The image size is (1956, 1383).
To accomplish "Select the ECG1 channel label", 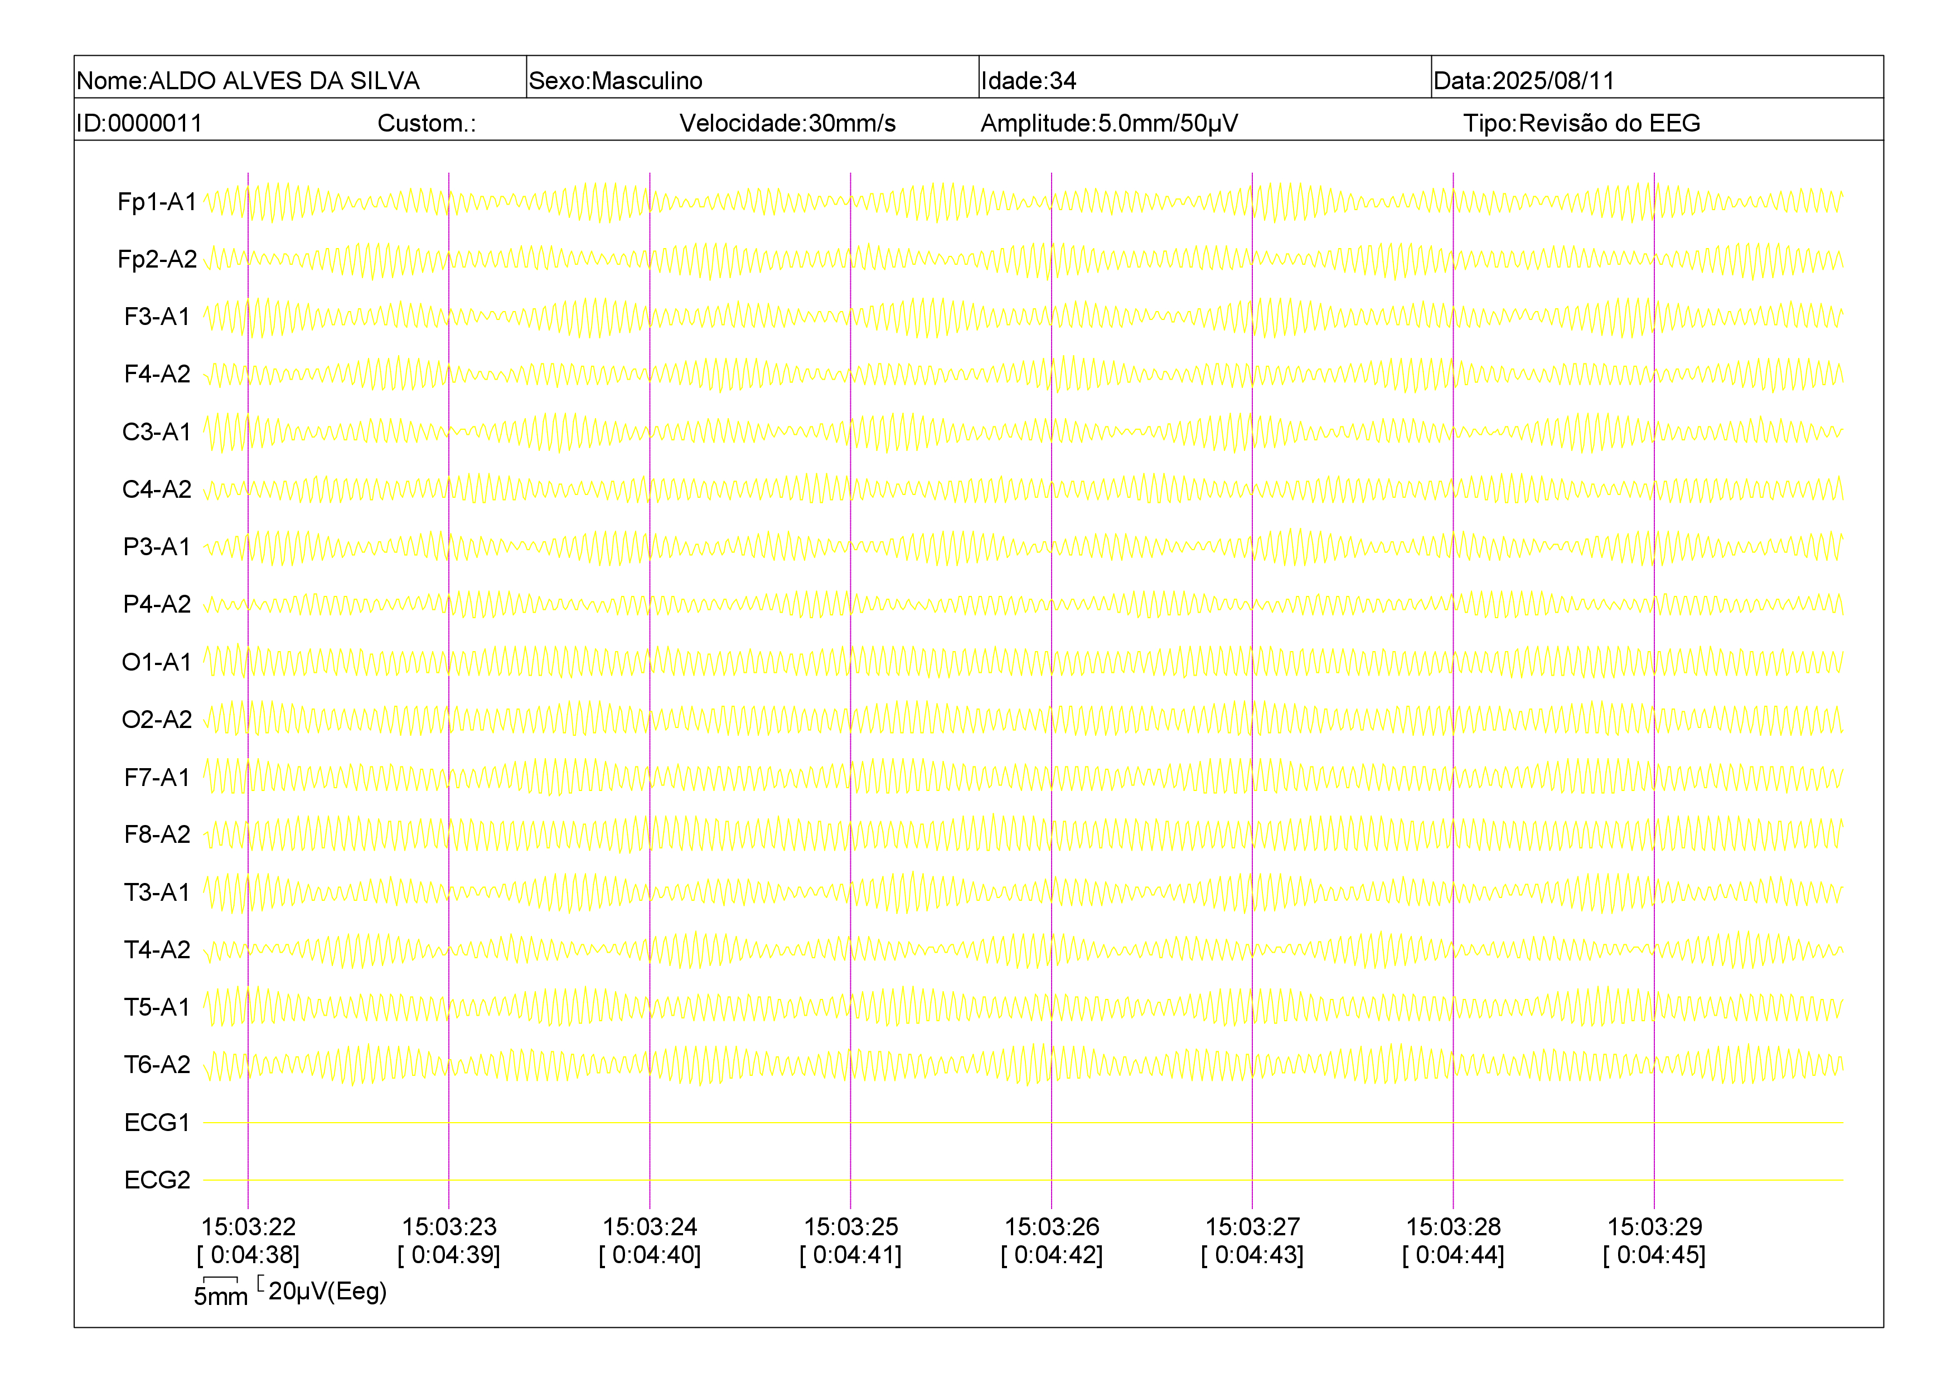I will click(158, 1123).
